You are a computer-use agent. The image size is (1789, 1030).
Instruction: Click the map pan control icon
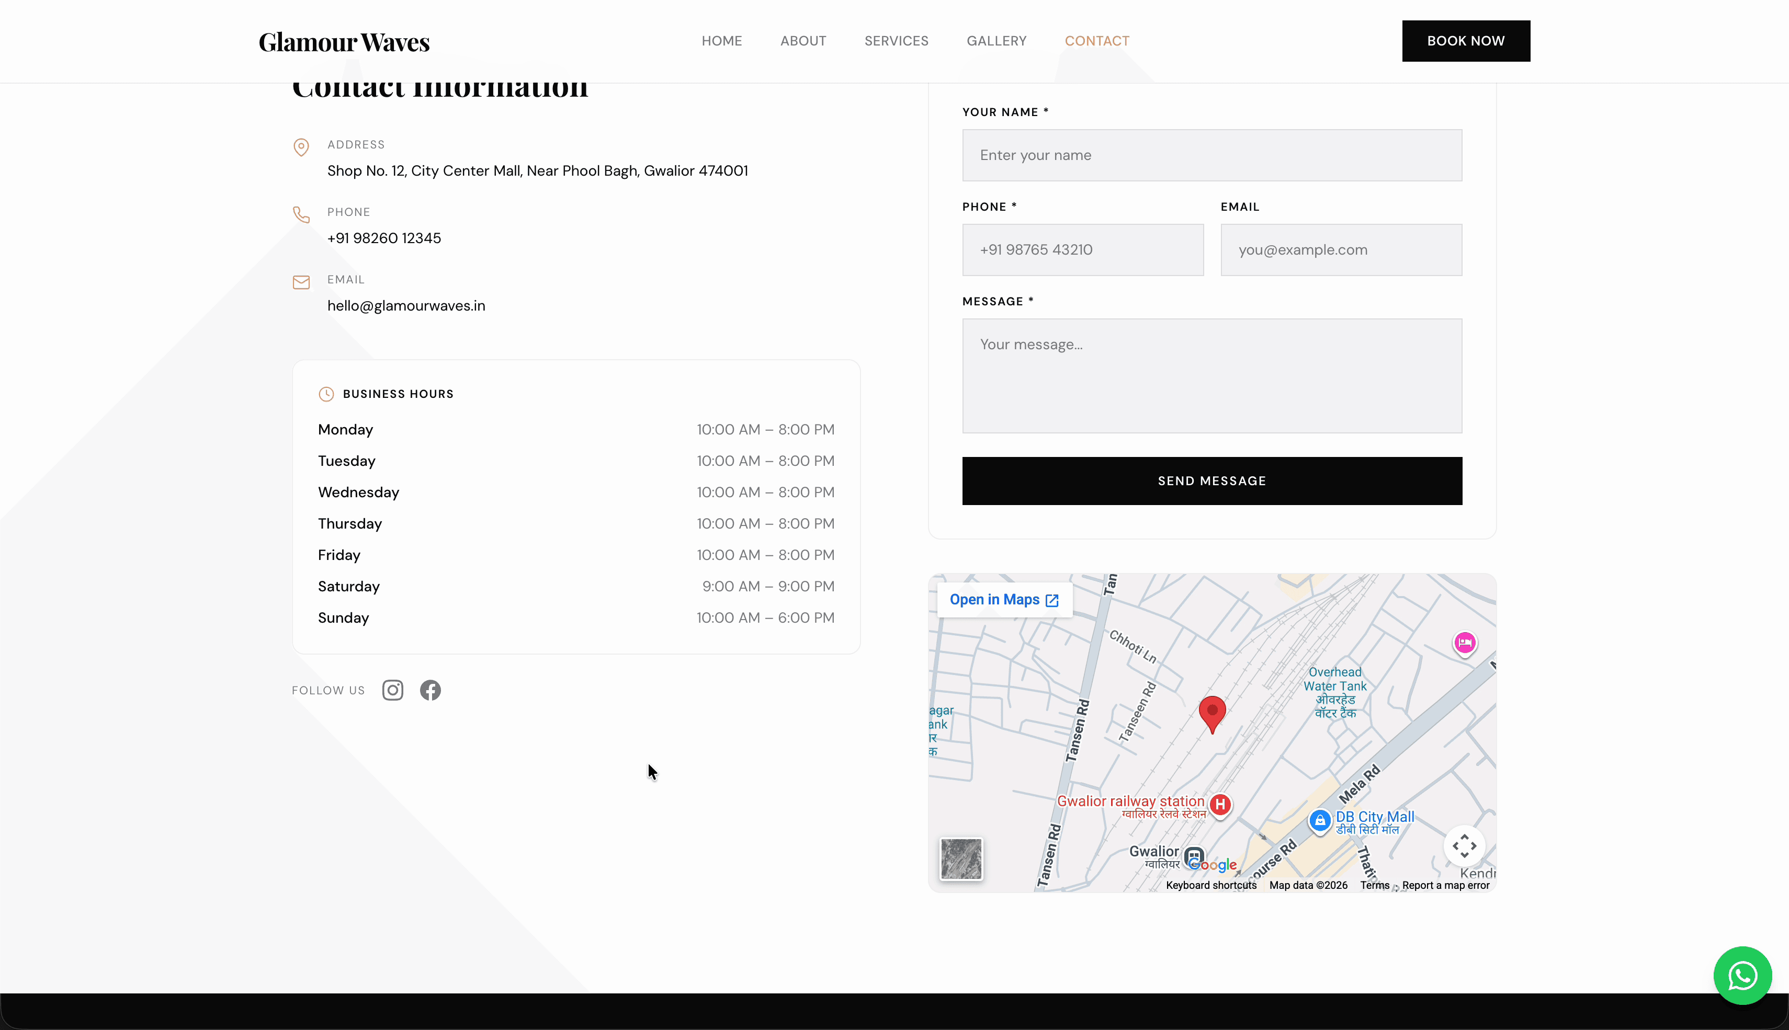click(1465, 846)
